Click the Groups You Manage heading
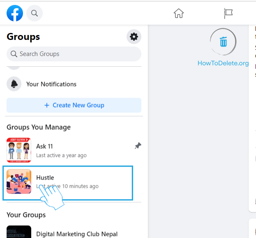The height and width of the screenshot is (238, 256). tap(39, 127)
